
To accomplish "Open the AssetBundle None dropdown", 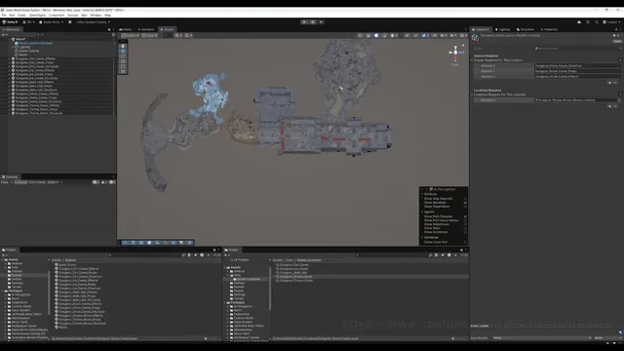I will pyautogui.click(x=542, y=338).
